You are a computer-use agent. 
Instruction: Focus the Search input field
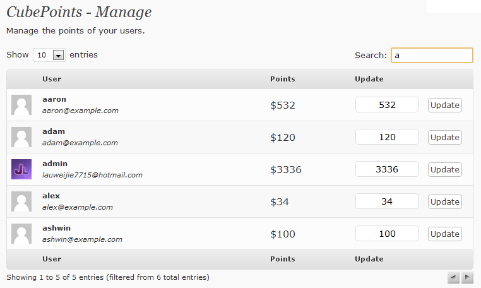click(x=432, y=56)
